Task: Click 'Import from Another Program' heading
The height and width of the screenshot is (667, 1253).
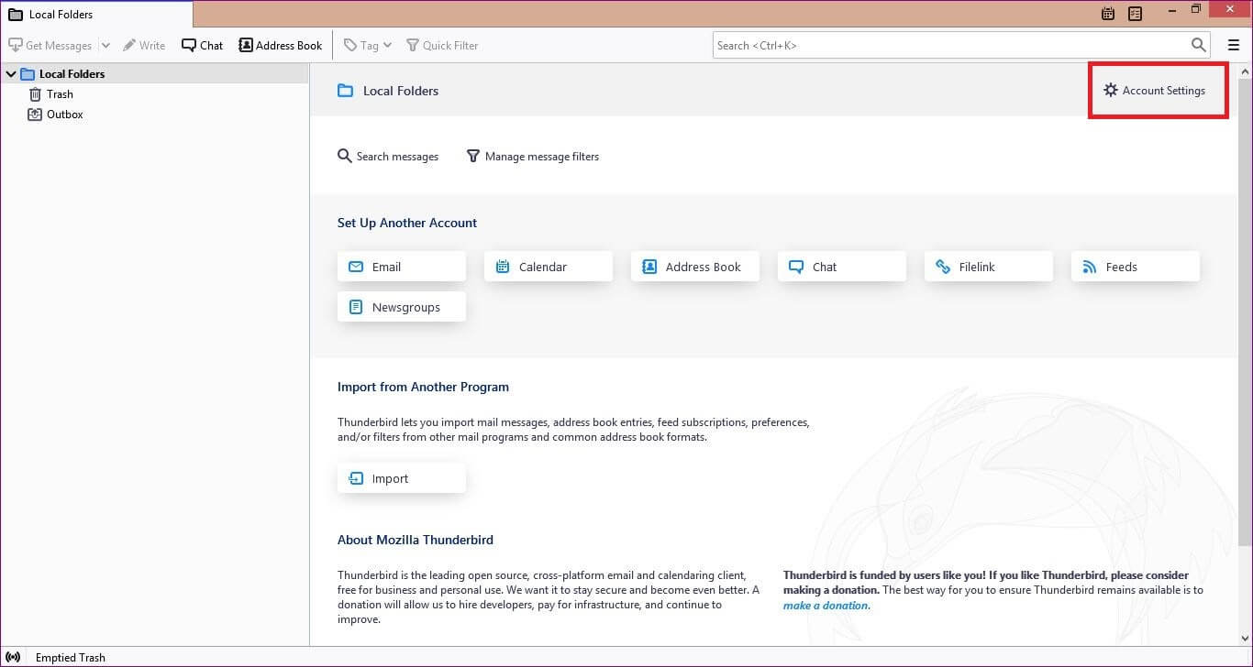Action: [x=423, y=387]
